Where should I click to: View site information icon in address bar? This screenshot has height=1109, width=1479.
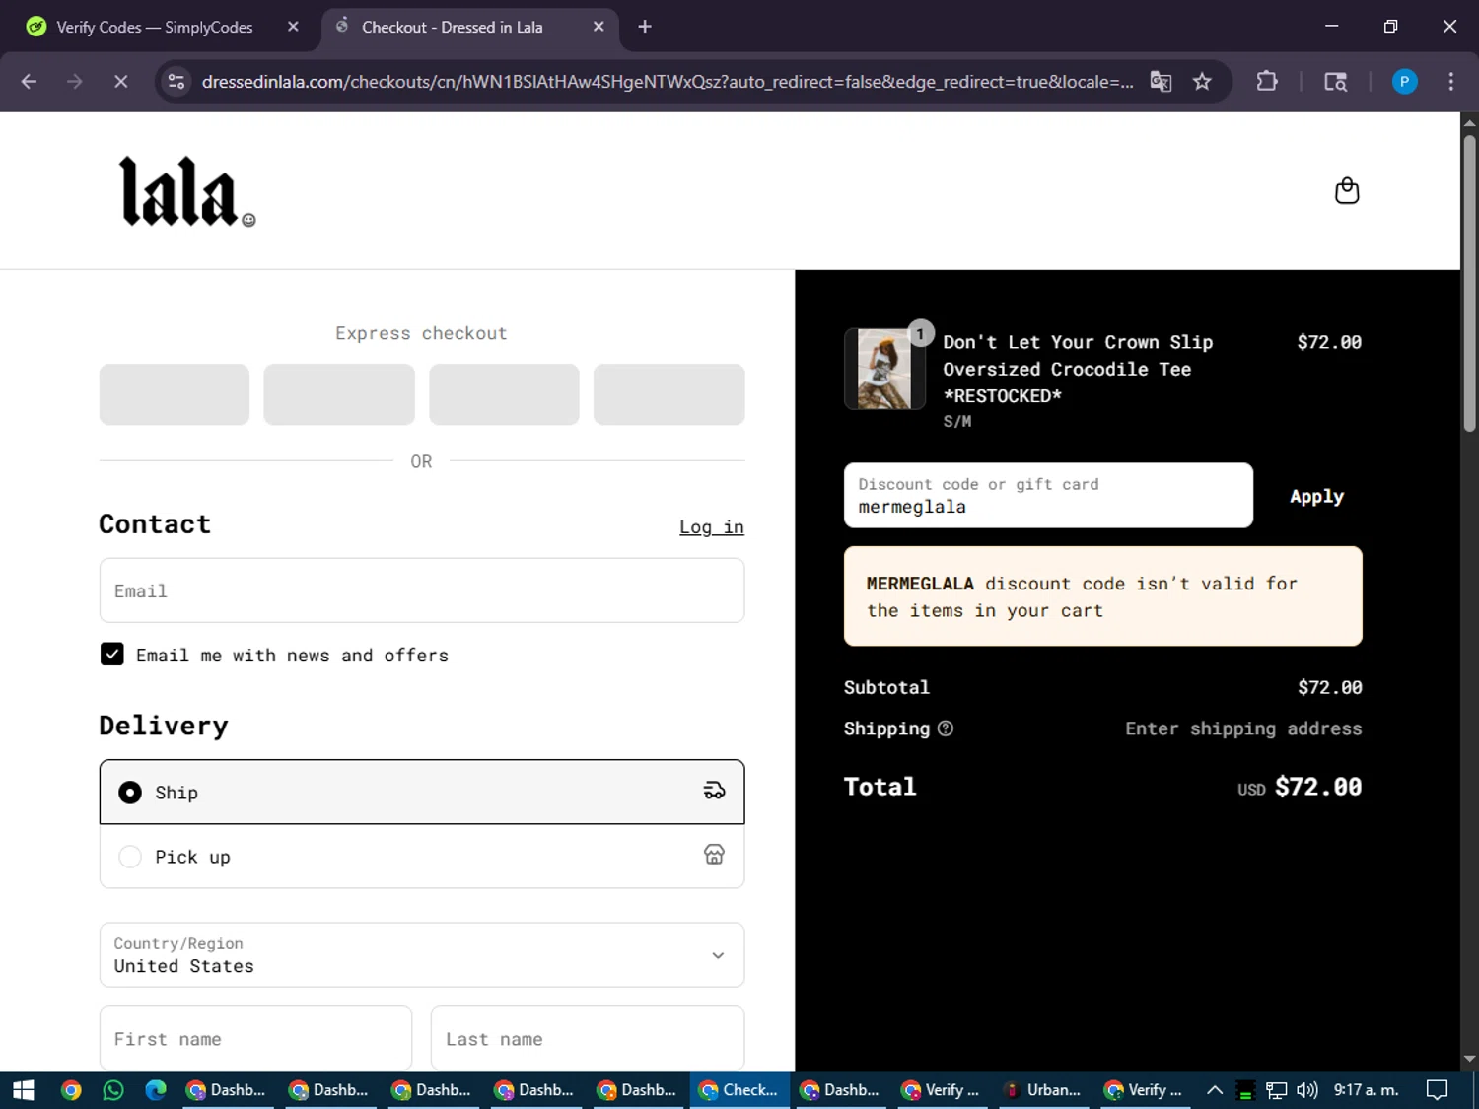(176, 82)
